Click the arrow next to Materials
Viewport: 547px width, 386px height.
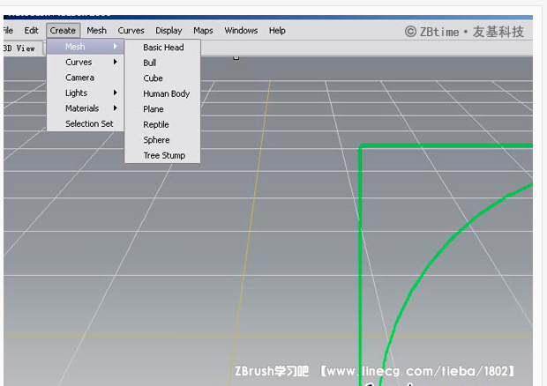[x=115, y=108]
